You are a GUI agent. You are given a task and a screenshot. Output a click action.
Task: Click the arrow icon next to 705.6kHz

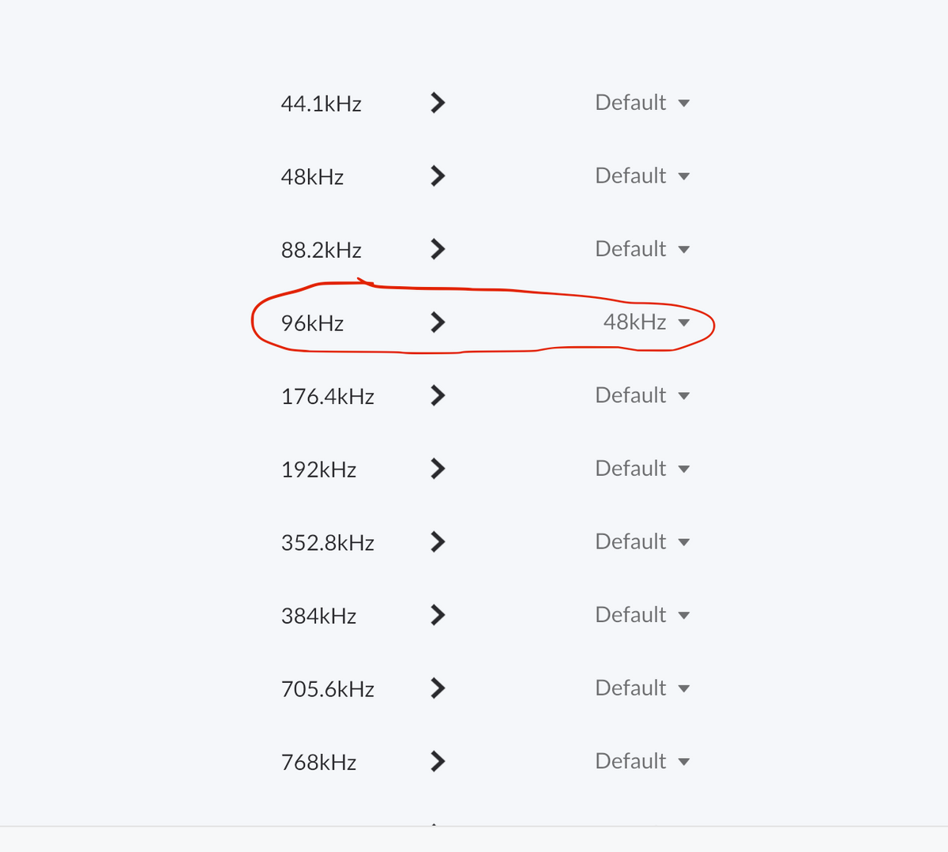pos(438,688)
